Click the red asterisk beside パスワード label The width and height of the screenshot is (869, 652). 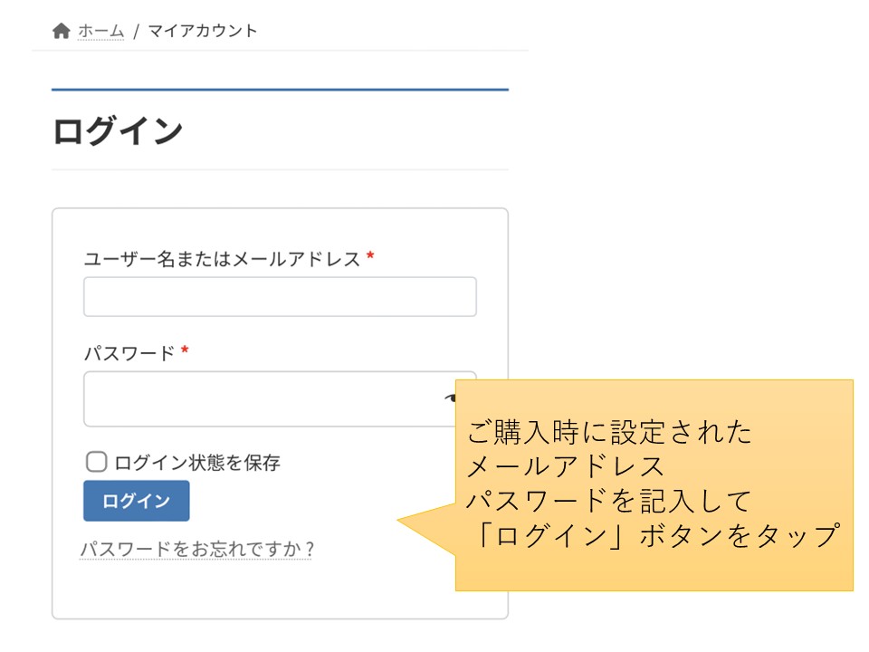tap(185, 350)
